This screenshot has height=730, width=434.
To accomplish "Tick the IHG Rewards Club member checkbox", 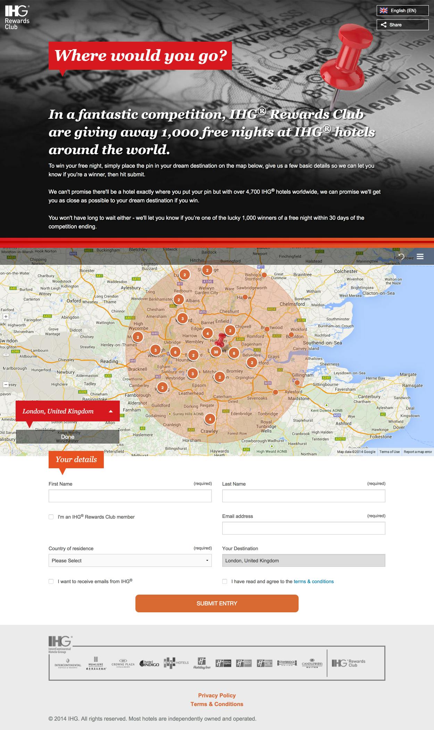I will click(x=51, y=517).
